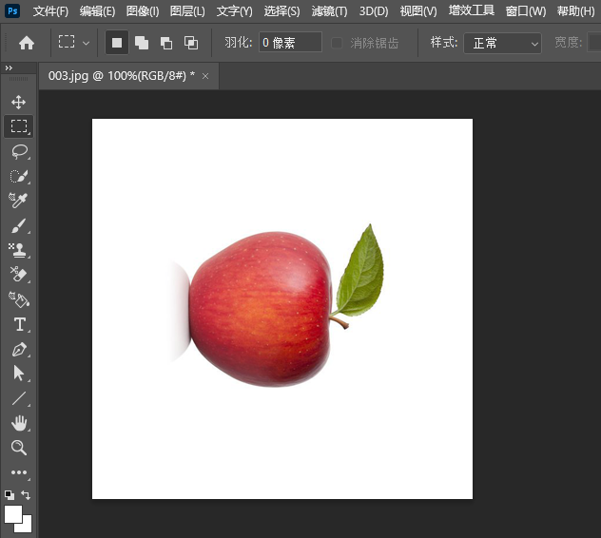Open the 滤镜(T) menu
Screen dimensions: 601x538
(329, 11)
